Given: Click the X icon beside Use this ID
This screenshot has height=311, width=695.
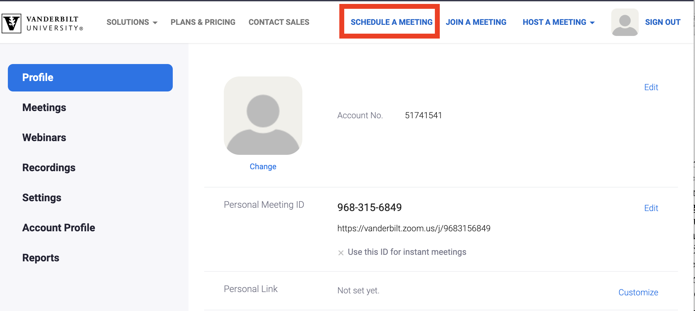Looking at the screenshot, I should pos(341,253).
